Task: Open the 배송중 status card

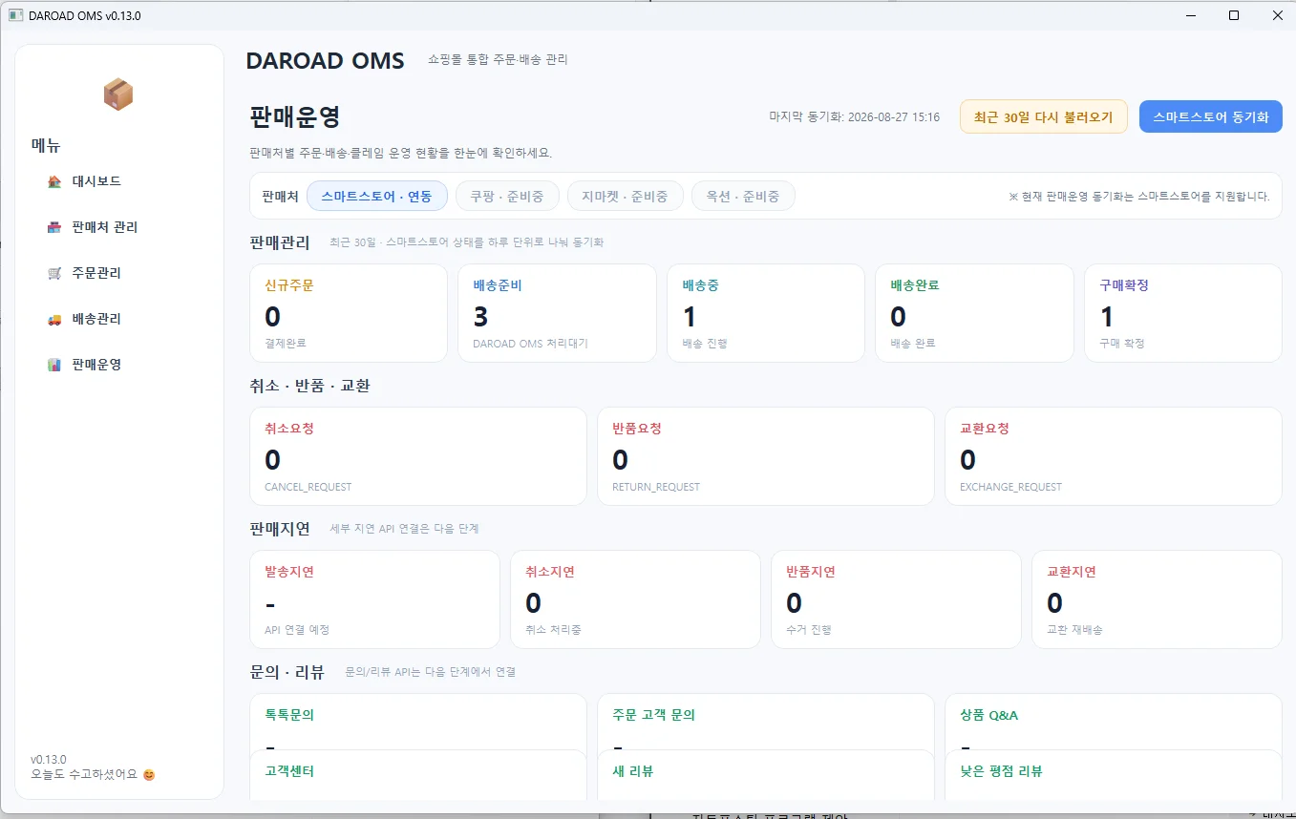Action: click(766, 313)
